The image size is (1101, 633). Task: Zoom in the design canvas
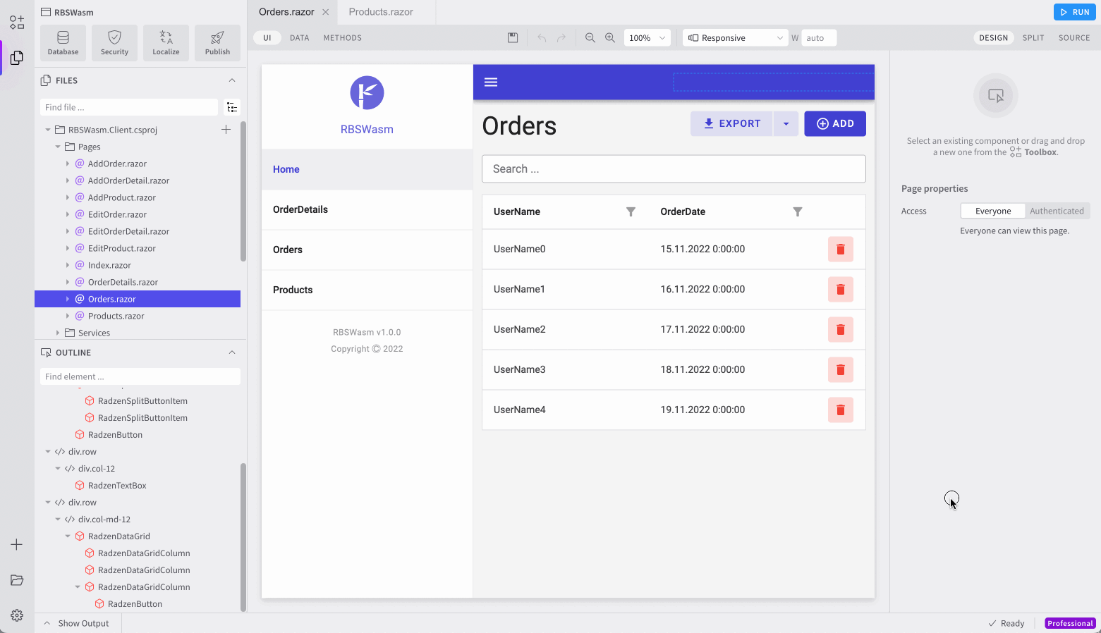pos(610,38)
